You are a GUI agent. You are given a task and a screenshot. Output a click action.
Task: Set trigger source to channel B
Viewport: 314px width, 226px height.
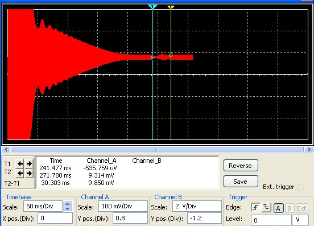pyautogui.click(x=289, y=208)
